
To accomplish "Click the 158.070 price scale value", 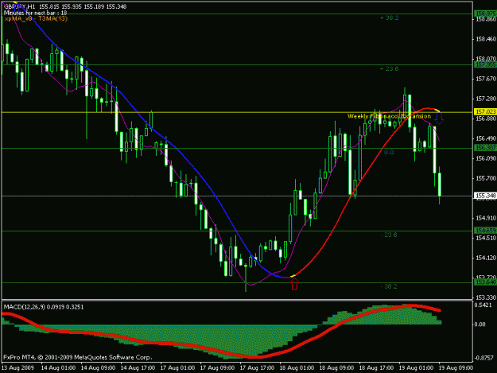I will [x=486, y=59].
